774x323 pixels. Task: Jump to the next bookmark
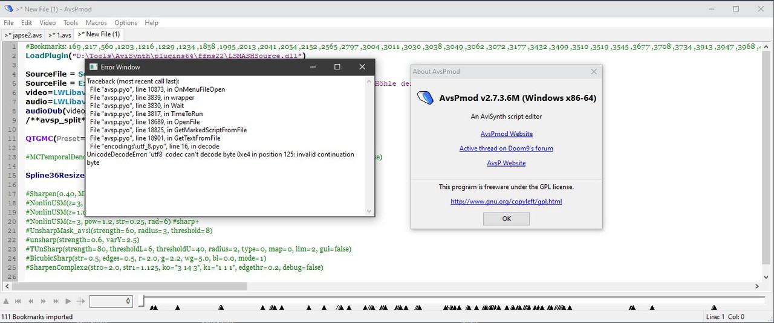pos(56,301)
